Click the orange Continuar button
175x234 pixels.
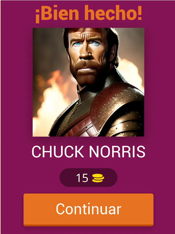click(x=88, y=210)
